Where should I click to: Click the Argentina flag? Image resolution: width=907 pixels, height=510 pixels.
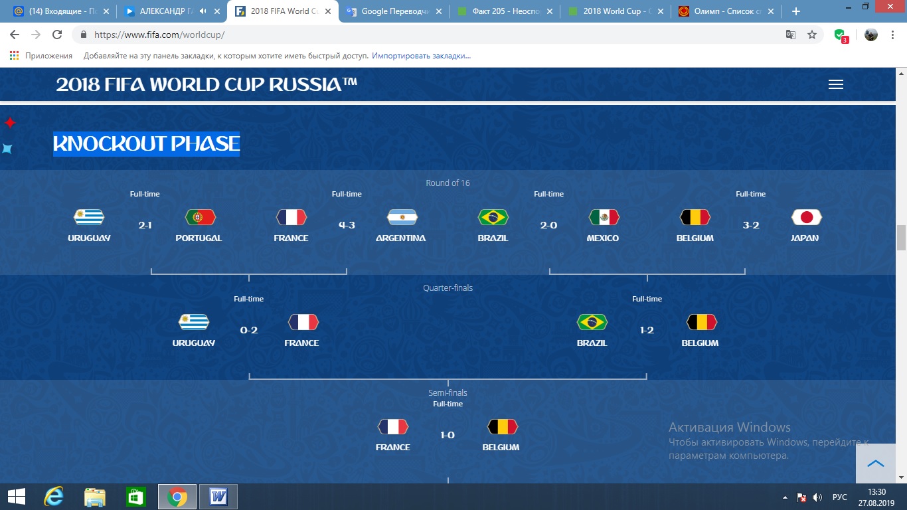(x=402, y=217)
